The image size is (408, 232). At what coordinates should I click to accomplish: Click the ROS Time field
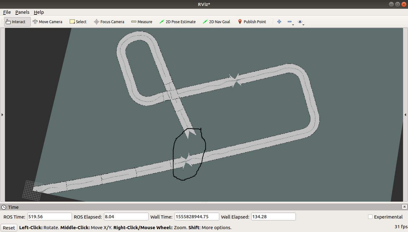[x=50, y=217]
